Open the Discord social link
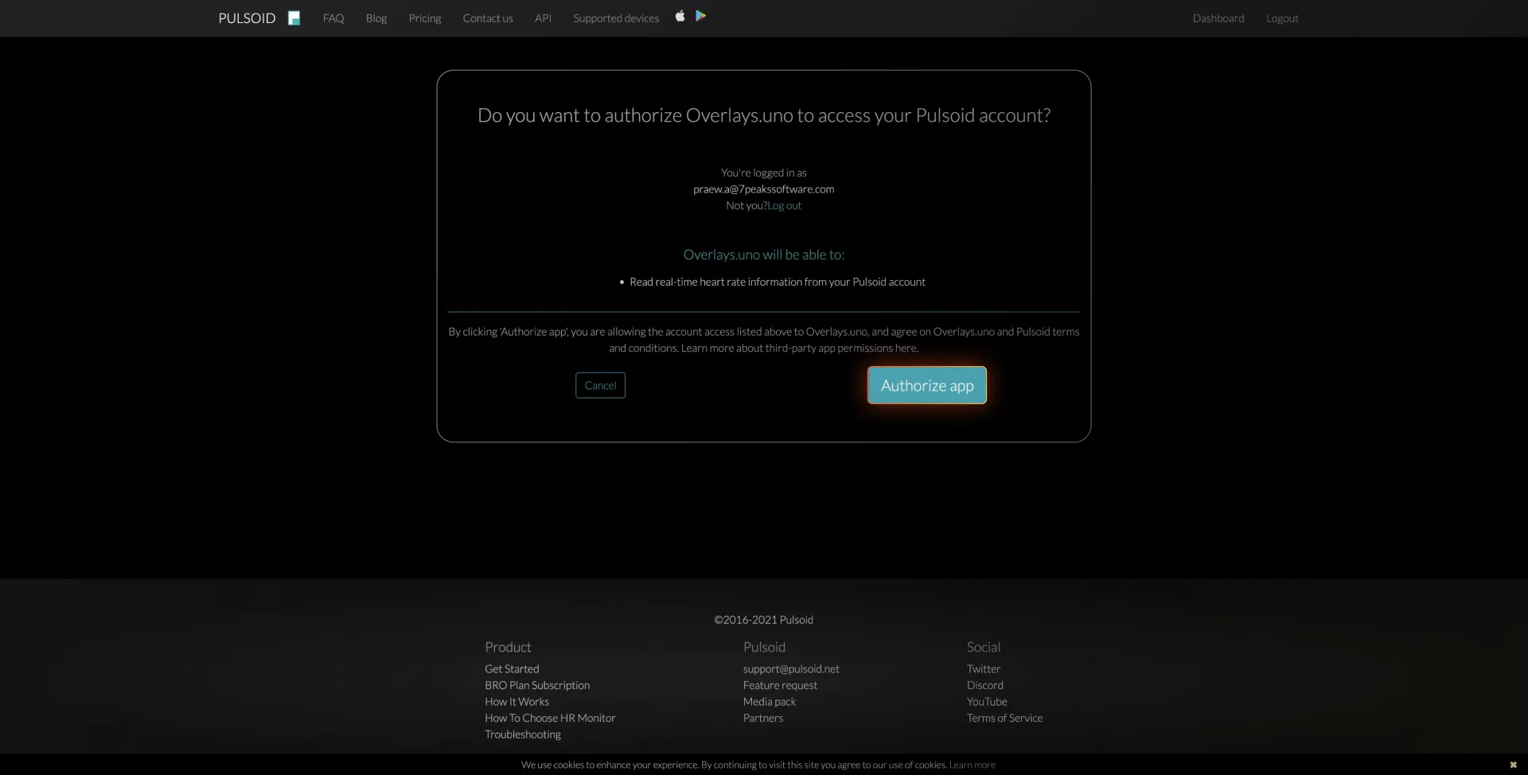1528x775 pixels. pyautogui.click(x=985, y=685)
